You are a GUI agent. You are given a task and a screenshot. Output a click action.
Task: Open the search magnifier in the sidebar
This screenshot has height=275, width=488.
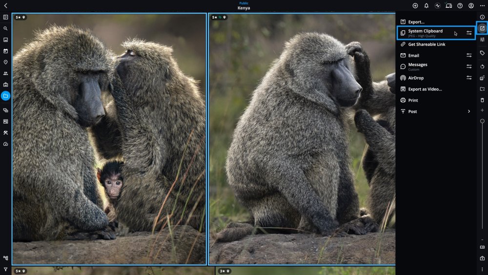pos(5,28)
